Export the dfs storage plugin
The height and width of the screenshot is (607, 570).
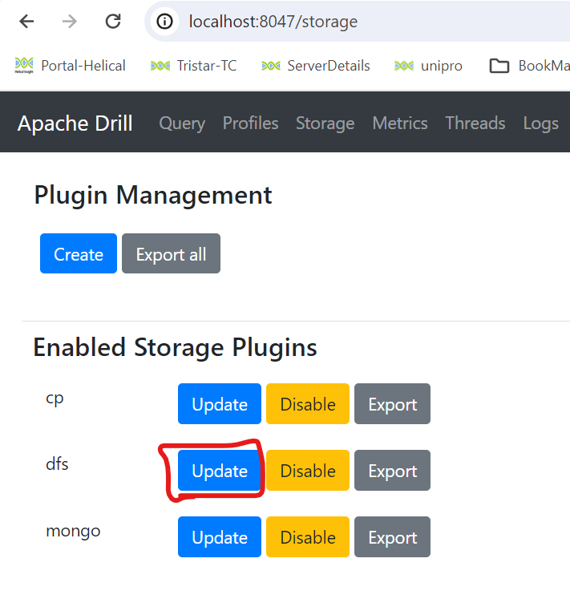[x=392, y=471]
